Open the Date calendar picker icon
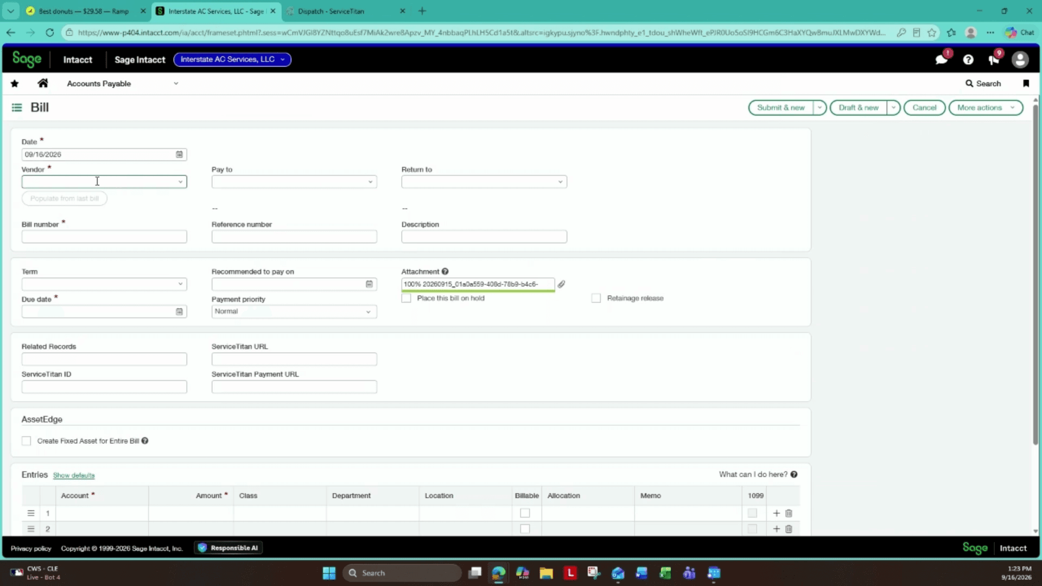The height and width of the screenshot is (586, 1042). click(179, 155)
